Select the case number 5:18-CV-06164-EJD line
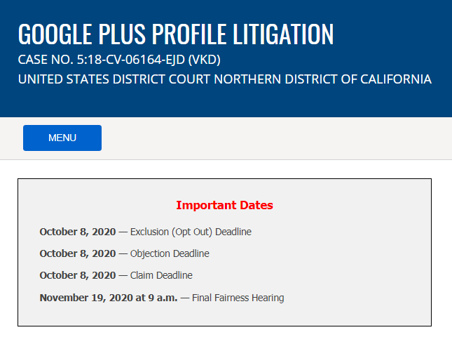The height and width of the screenshot is (337, 452). pos(119,59)
